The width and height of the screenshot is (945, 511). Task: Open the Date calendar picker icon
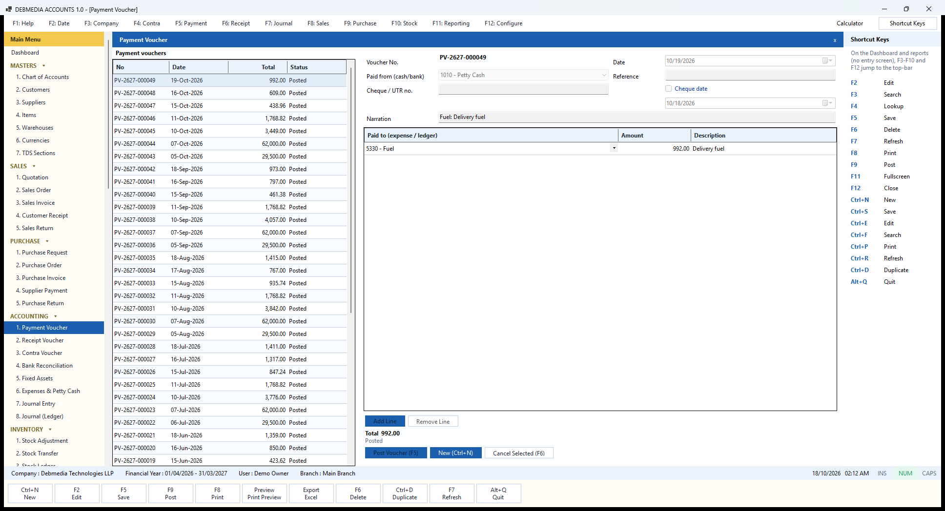tap(827, 61)
